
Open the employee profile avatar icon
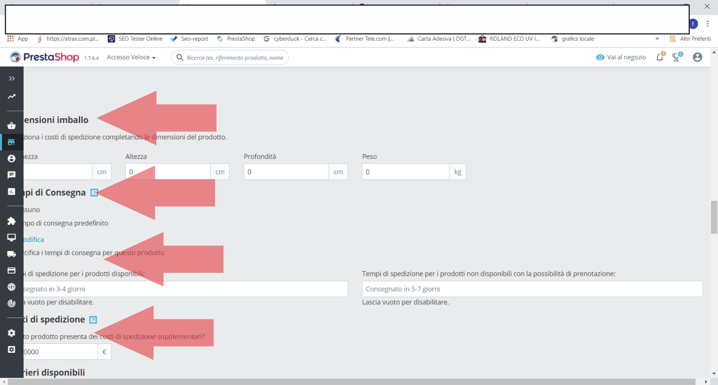697,57
